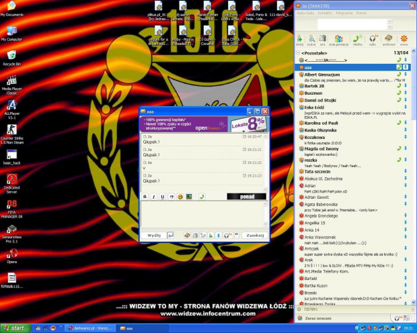Click the open finance Lokata 8% banner
This screenshot has width=417, height=333.
pos(204,124)
